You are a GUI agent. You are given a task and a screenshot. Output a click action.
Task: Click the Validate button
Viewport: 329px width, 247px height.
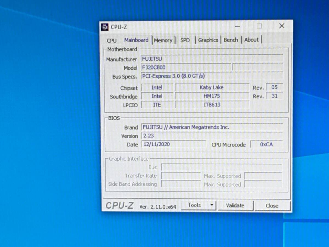tap(235, 205)
